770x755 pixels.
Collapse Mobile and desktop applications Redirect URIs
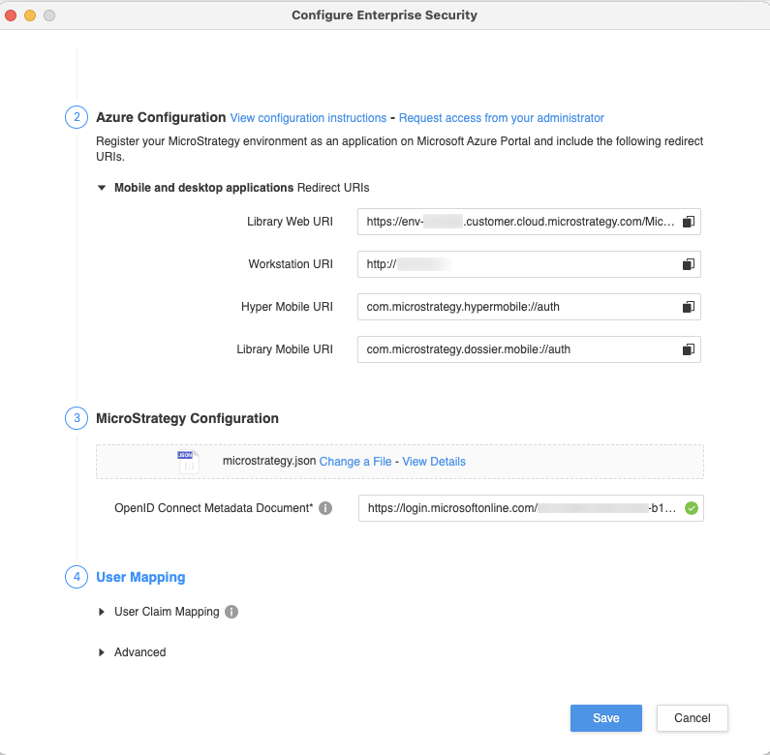click(x=102, y=188)
